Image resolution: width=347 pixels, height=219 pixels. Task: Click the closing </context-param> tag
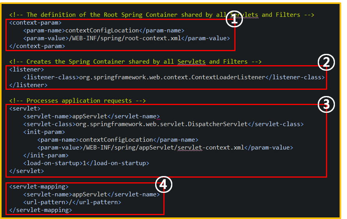(37, 46)
